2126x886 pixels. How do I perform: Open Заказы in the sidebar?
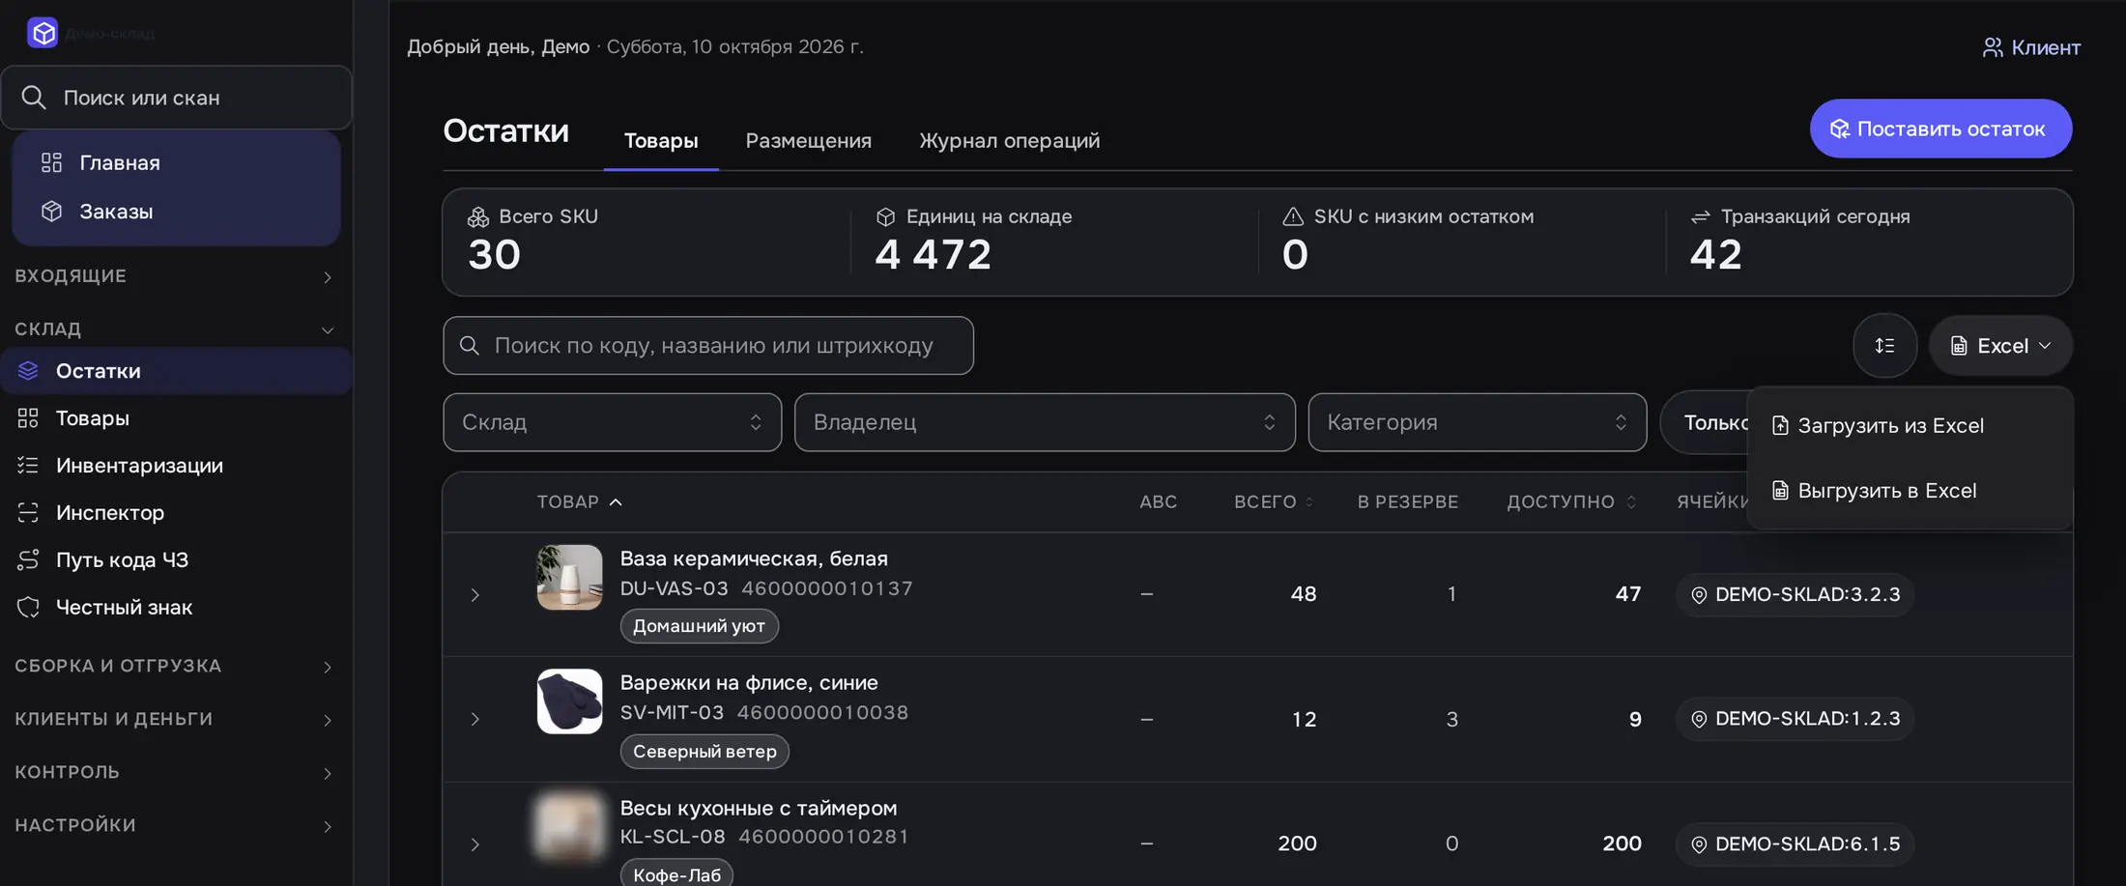click(x=176, y=211)
